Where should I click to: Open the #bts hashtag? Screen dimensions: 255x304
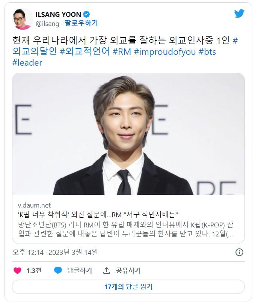[x=207, y=52]
